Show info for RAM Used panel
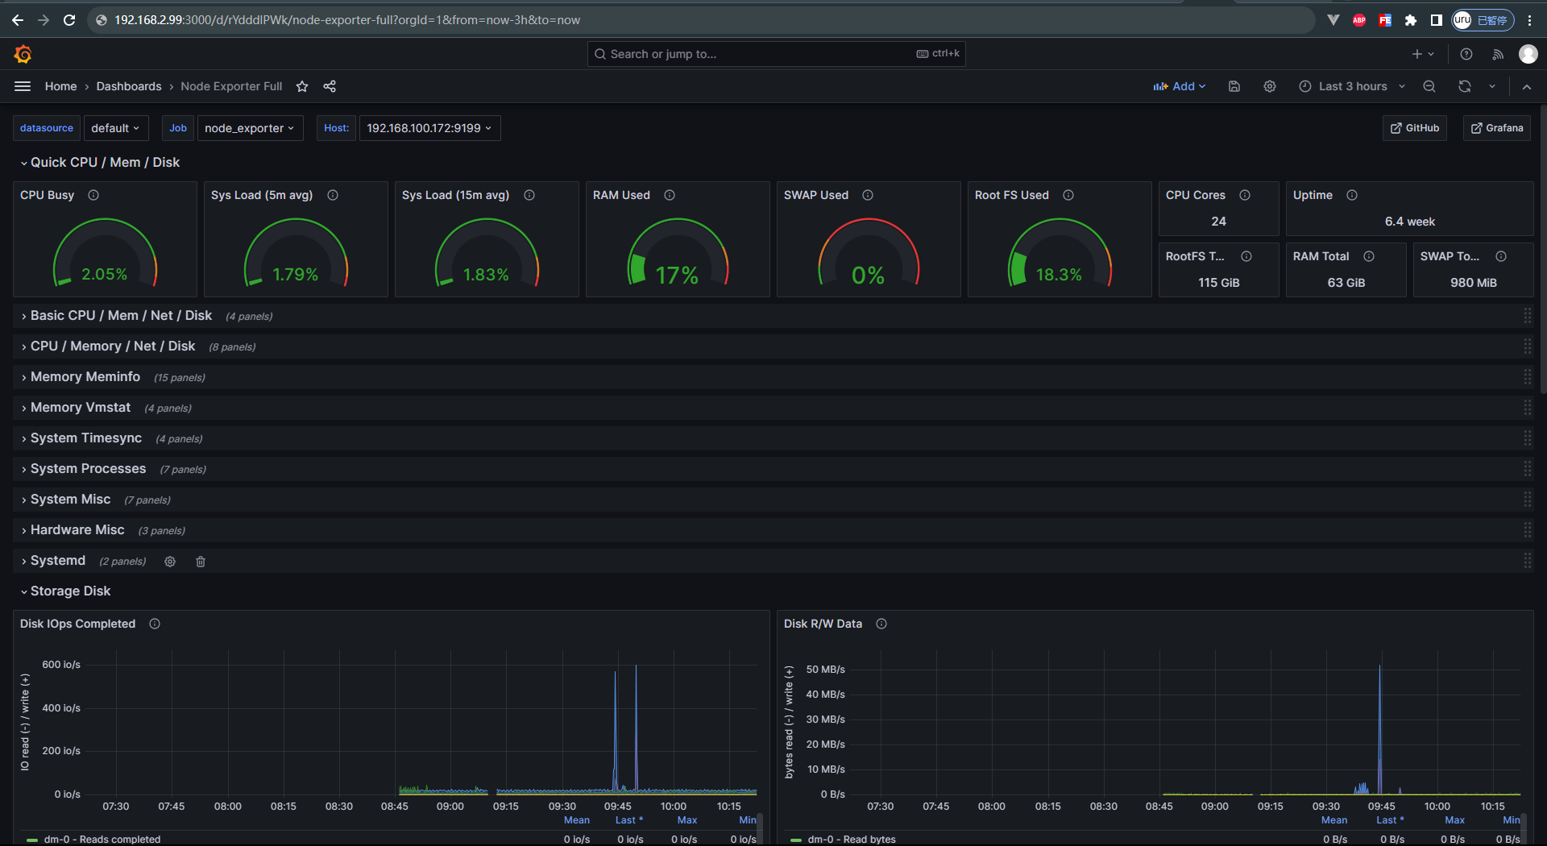Screen dimensions: 1547x846 coord(670,195)
